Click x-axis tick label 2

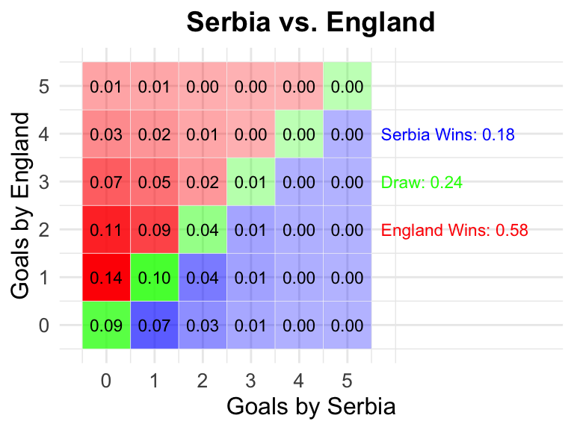tap(203, 381)
